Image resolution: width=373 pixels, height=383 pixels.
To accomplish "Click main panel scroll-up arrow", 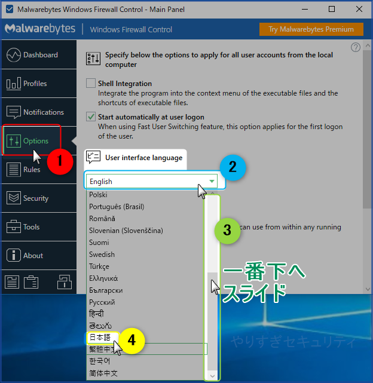I will coord(368,45).
